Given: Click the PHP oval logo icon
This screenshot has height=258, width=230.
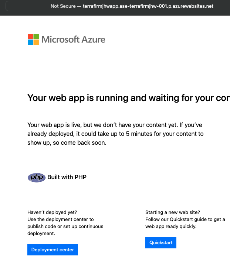Looking at the screenshot, I should (x=37, y=177).
